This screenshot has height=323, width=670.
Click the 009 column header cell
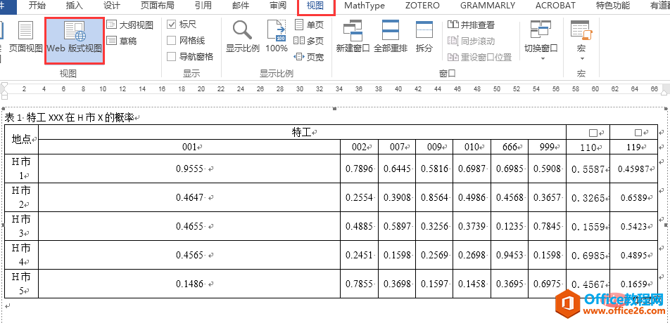[434, 147]
